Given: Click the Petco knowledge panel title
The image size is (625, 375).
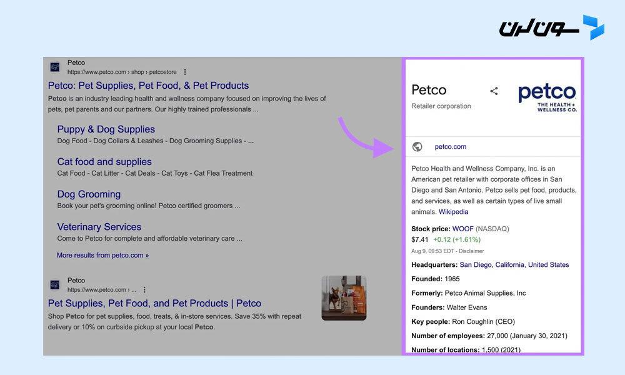Looking at the screenshot, I should (429, 90).
